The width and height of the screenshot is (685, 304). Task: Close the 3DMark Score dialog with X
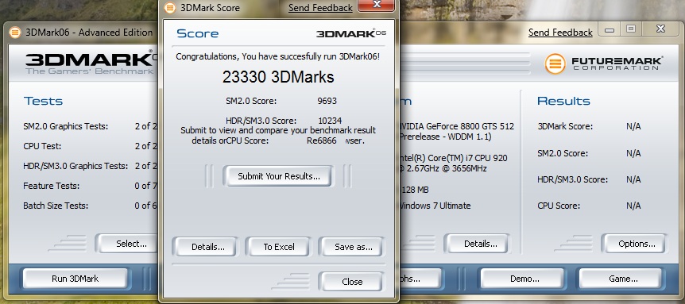377,6
